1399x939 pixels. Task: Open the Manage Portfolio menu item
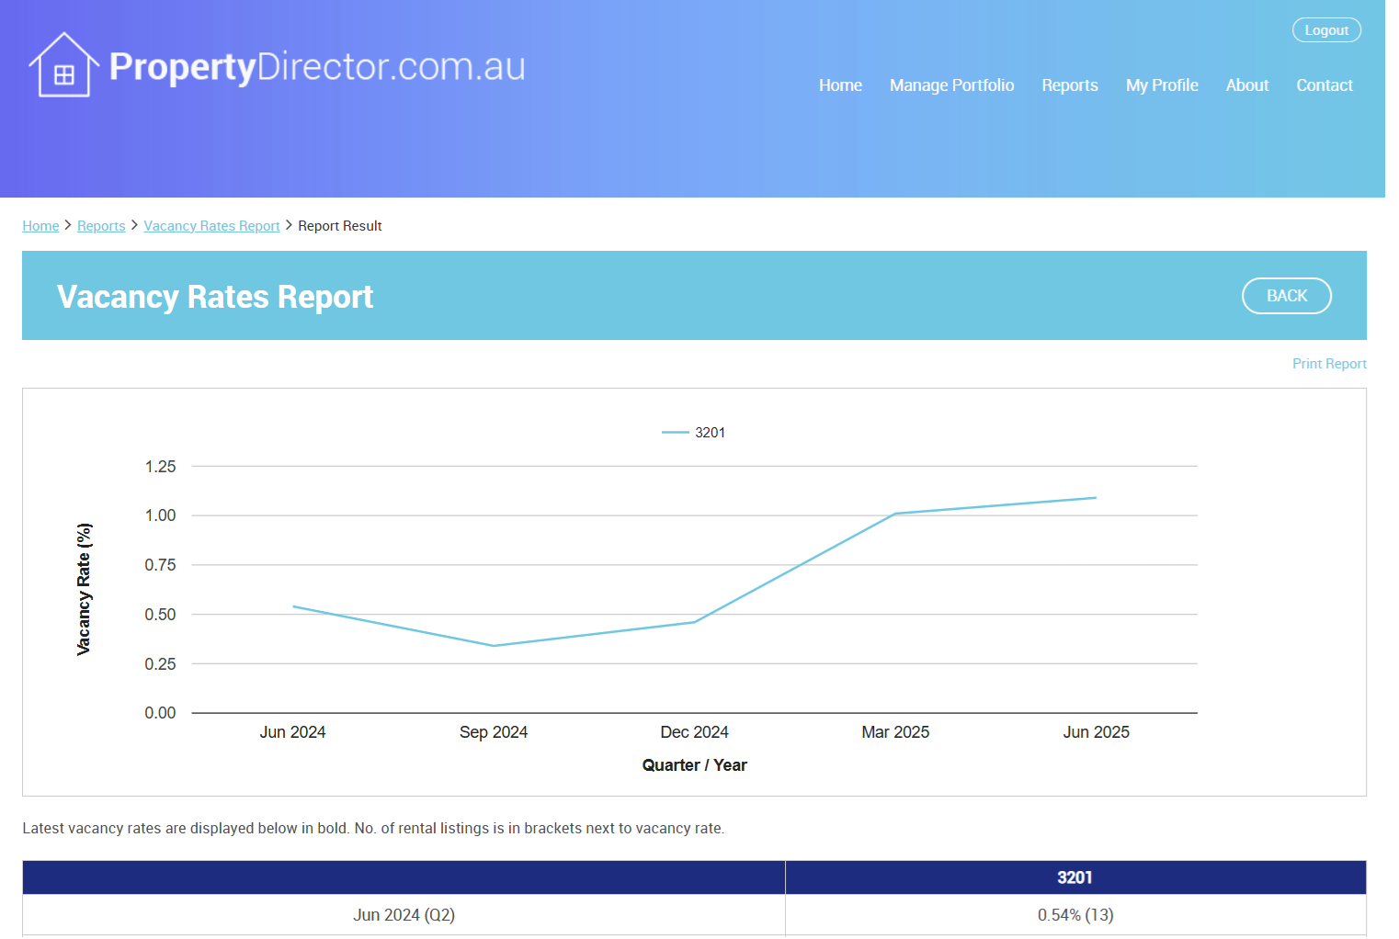[x=951, y=85]
